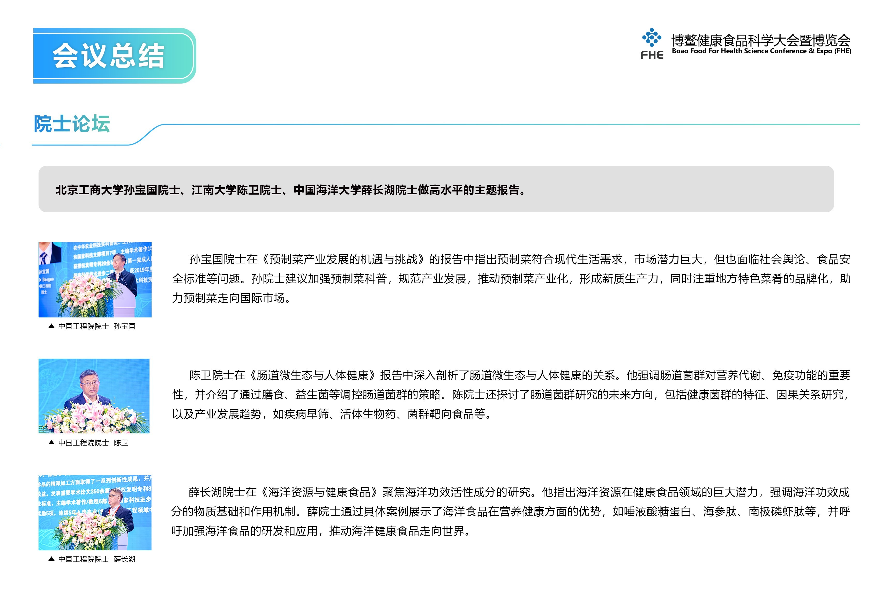Click the triangle marker before 薛长湖 caption
The width and height of the screenshot is (889, 599).
tap(51, 559)
